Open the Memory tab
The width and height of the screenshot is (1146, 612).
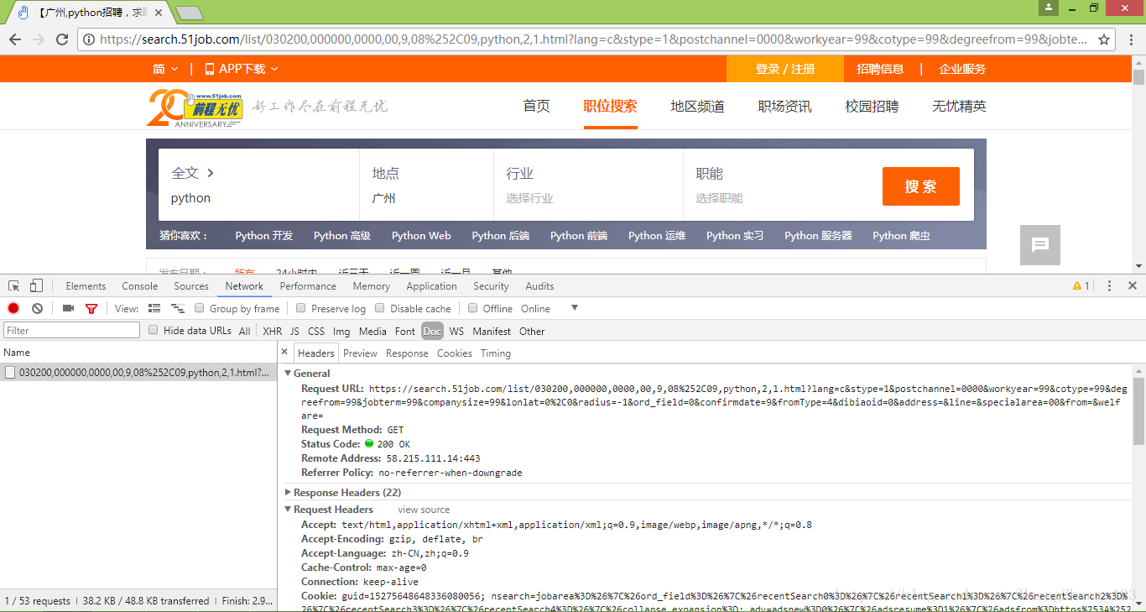click(371, 286)
